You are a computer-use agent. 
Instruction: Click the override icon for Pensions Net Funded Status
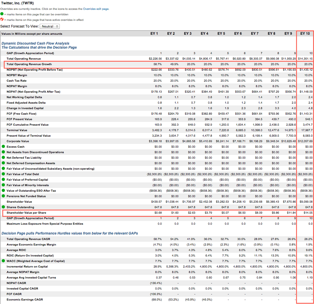point(3,196)
